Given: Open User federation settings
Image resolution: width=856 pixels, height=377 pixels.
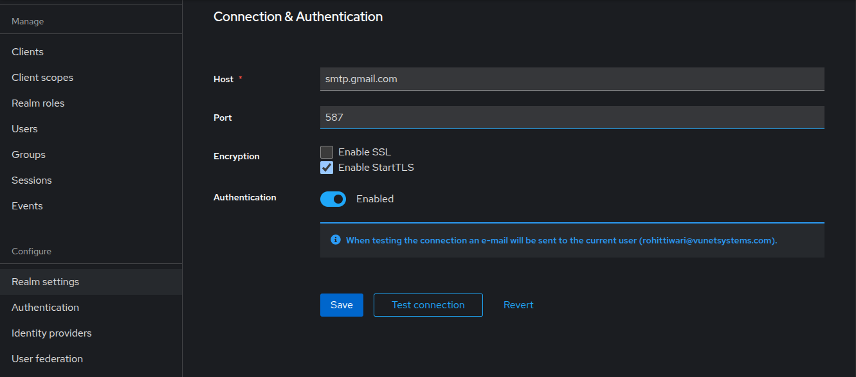Looking at the screenshot, I should click(x=47, y=359).
